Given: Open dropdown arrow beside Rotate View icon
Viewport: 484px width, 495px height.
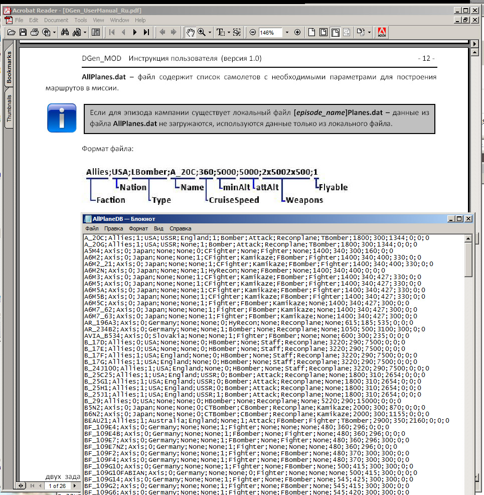Looking at the screenshot, I should 369,33.
